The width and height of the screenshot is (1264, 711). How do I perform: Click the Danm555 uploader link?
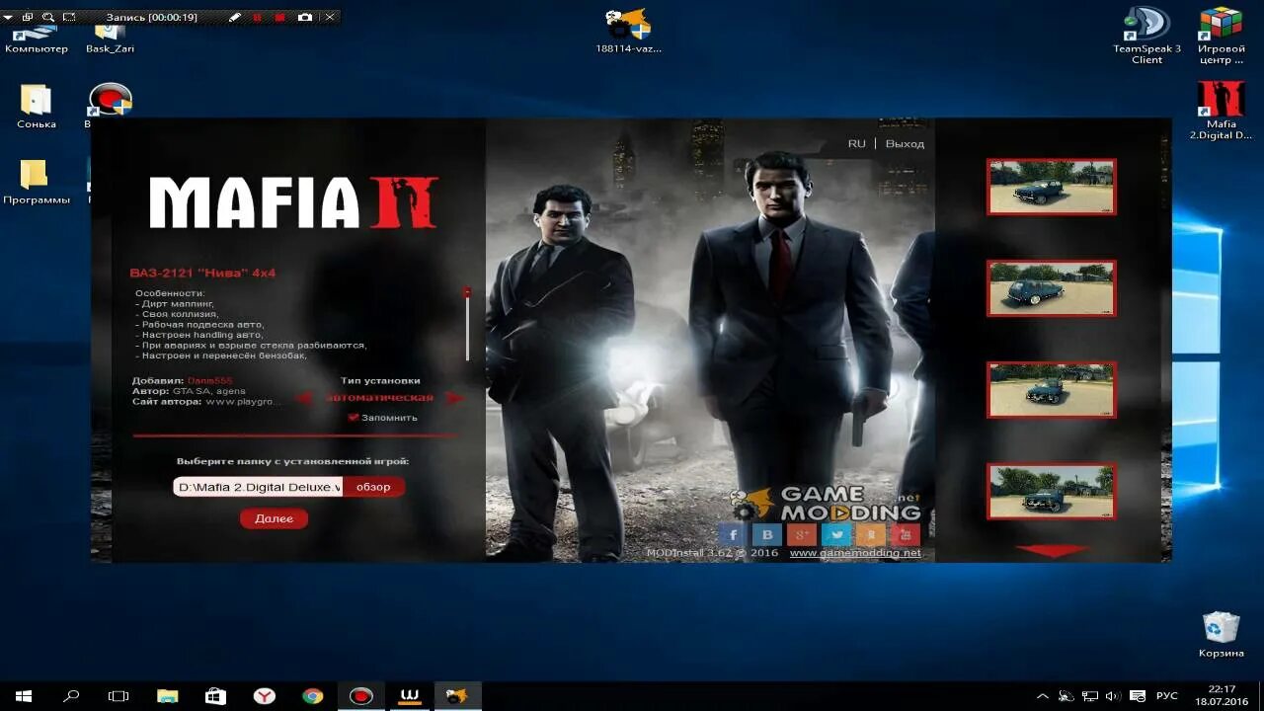(209, 381)
